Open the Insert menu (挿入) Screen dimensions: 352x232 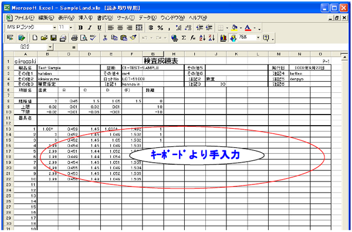86,18
